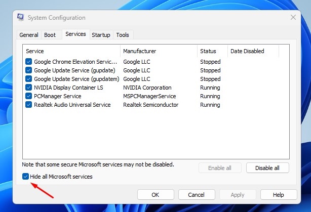The width and height of the screenshot is (311, 212).
Task: Open the Boot tab
Action: [x=50, y=35]
